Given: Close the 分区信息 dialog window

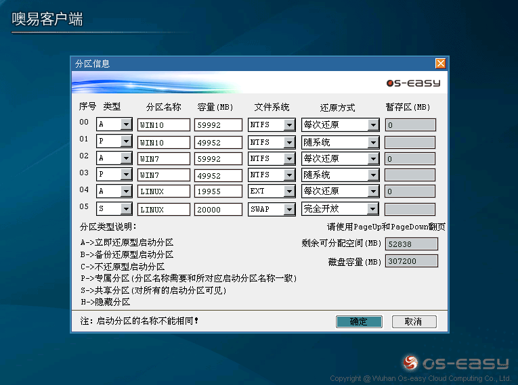Looking at the screenshot, I should [x=440, y=64].
